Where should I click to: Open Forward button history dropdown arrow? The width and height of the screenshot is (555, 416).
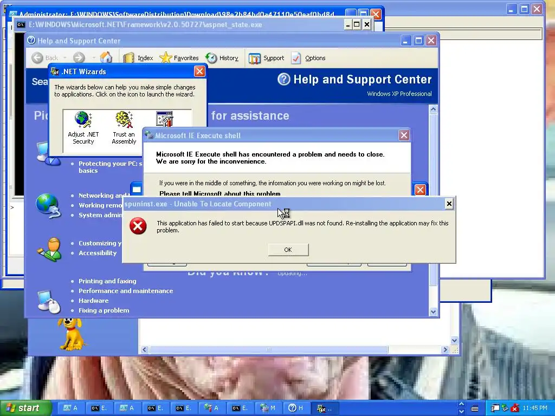point(94,58)
